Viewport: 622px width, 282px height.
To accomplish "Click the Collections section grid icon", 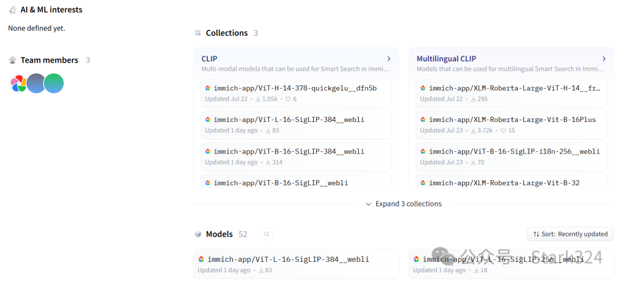I will (x=198, y=33).
